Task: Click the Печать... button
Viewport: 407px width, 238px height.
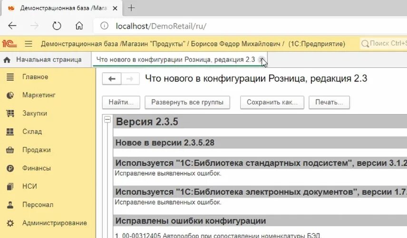Action: [329, 103]
